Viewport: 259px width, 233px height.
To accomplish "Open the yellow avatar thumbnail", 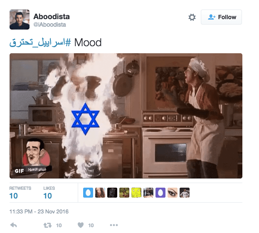I will click(x=136, y=193).
